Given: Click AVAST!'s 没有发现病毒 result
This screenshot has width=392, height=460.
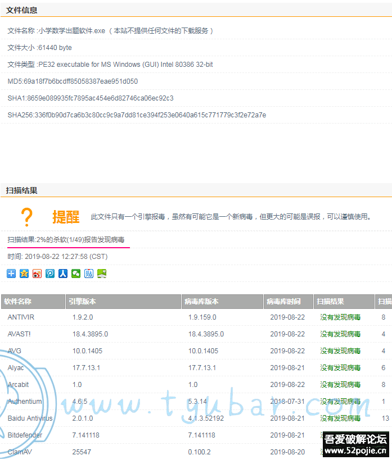Looking at the screenshot, I should coord(340,334).
